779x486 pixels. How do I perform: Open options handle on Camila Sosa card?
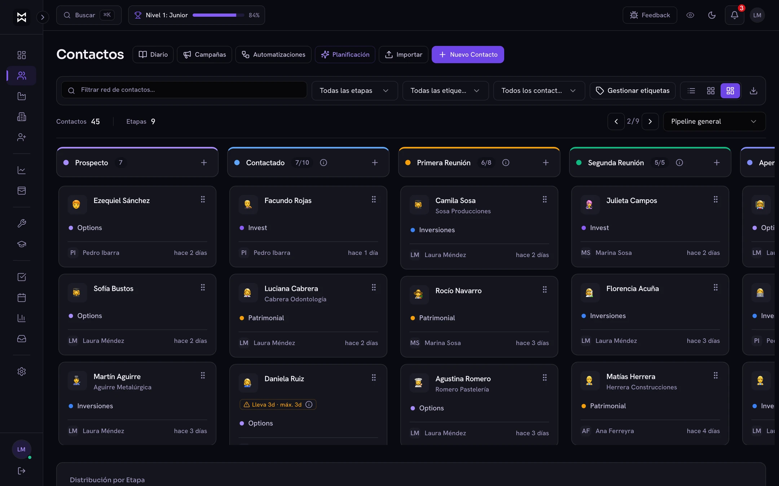545,199
